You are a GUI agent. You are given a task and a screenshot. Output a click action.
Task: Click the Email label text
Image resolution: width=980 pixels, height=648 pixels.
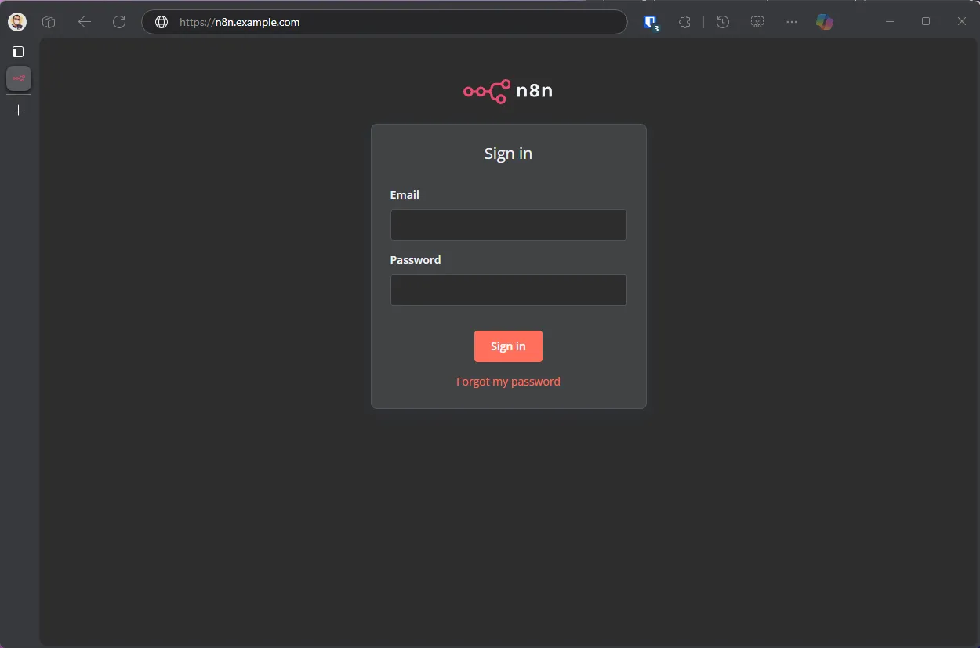coord(405,195)
